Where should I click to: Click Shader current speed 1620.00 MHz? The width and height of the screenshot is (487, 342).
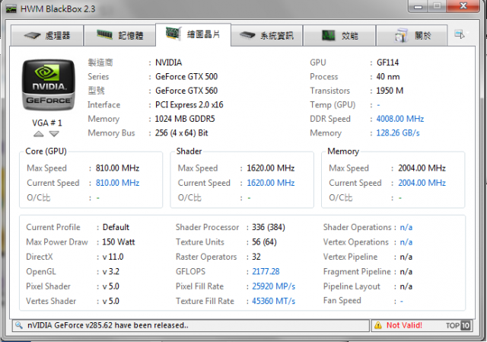pyautogui.click(x=271, y=183)
